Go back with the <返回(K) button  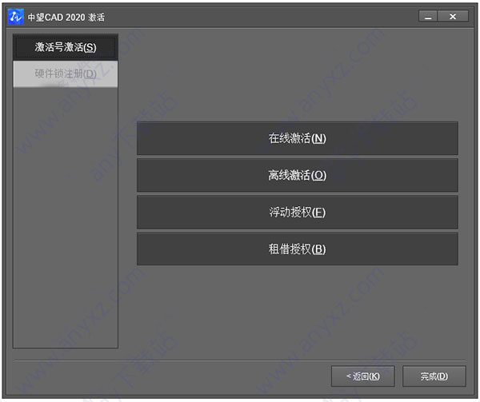(x=362, y=376)
